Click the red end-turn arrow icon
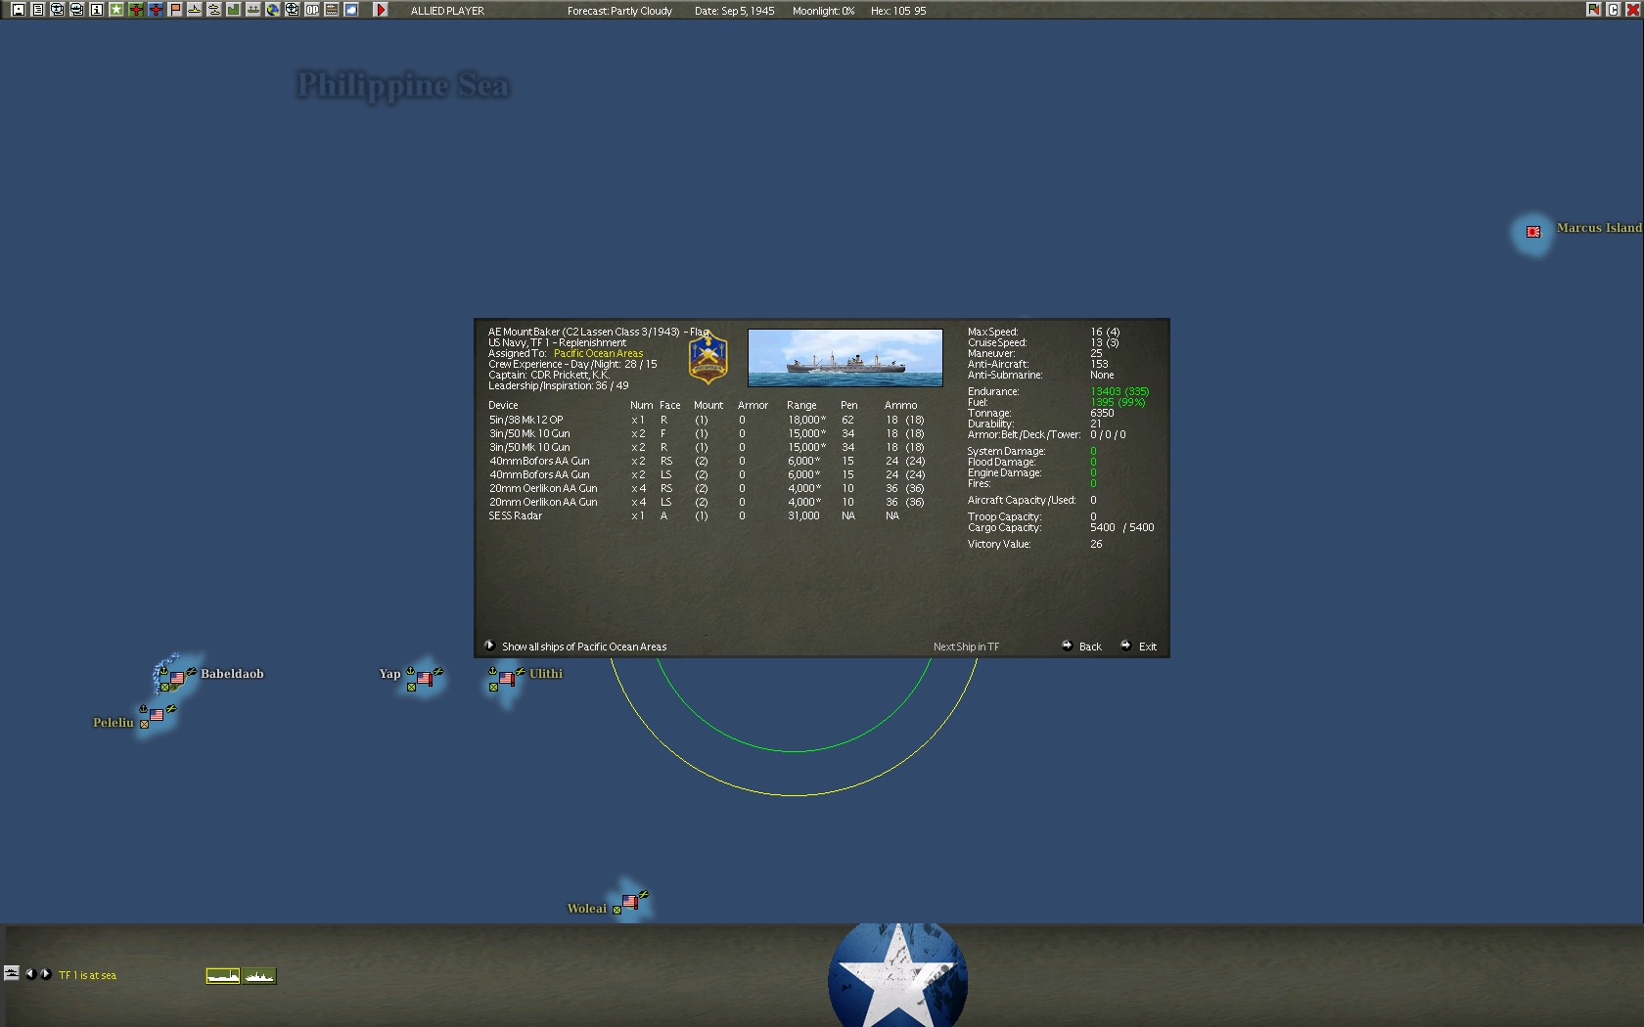Viewport: 1644px width, 1027px height. click(x=381, y=10)
